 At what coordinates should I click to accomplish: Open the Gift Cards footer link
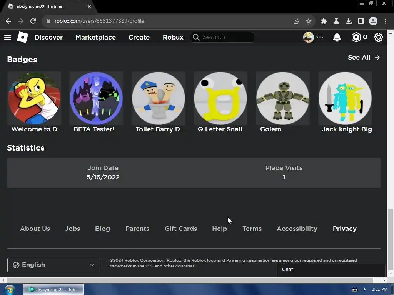pyautogui.click(x=181, y=229)
